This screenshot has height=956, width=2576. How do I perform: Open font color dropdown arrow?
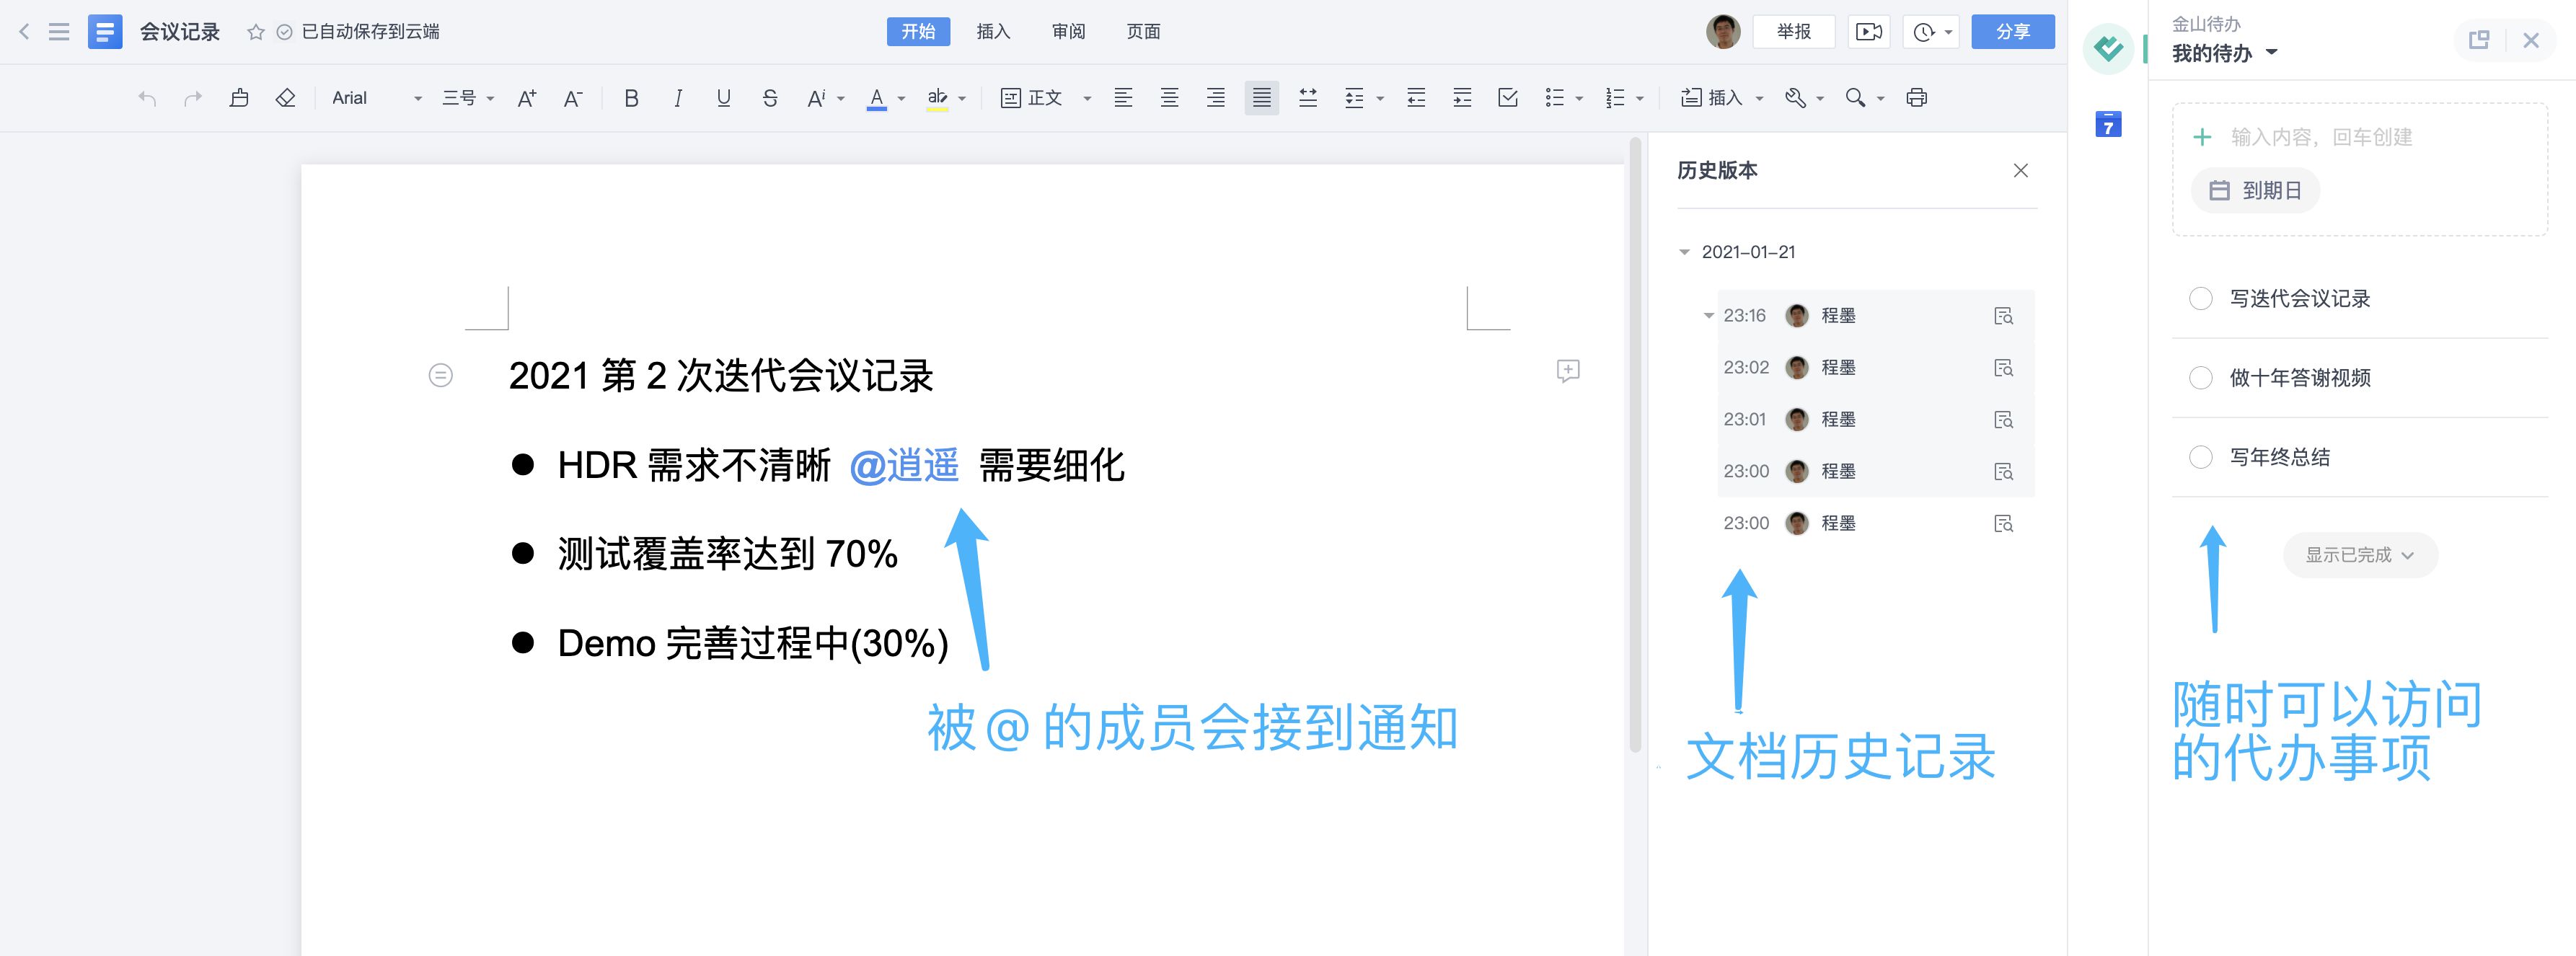coord(902,99)
